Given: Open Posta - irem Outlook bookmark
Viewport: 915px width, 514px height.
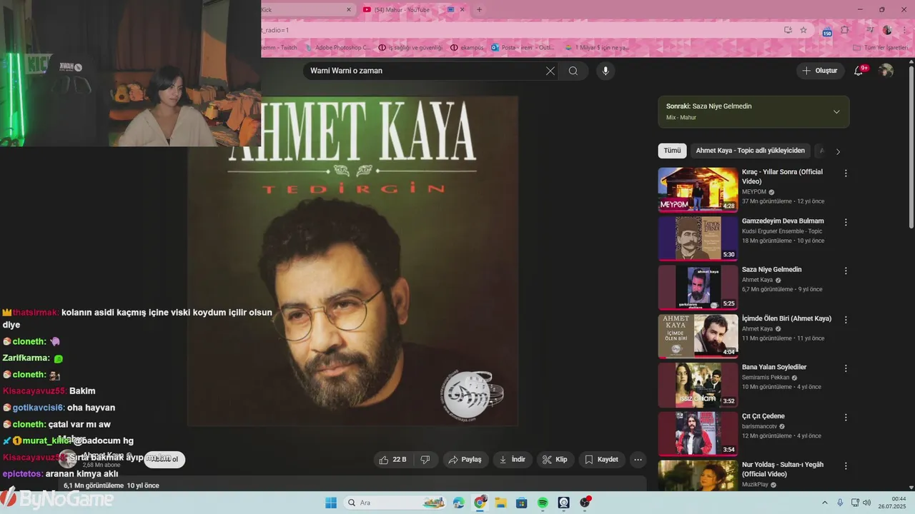Looking at the screenshot, I should pyautogui.click(x=523, y=48).
